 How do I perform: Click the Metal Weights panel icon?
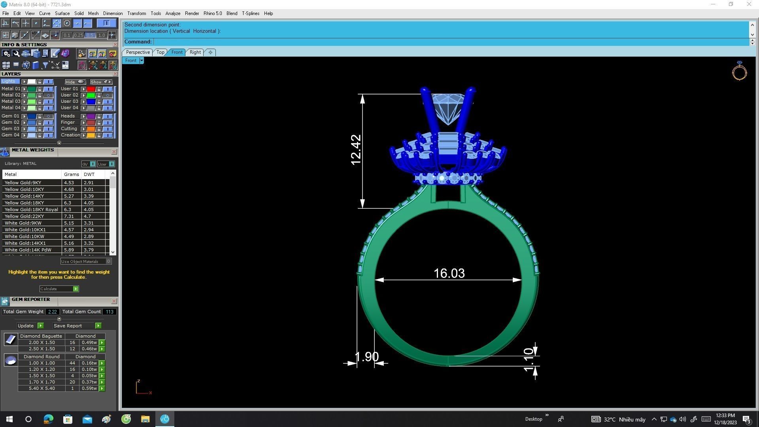click(x=5, y=152)
